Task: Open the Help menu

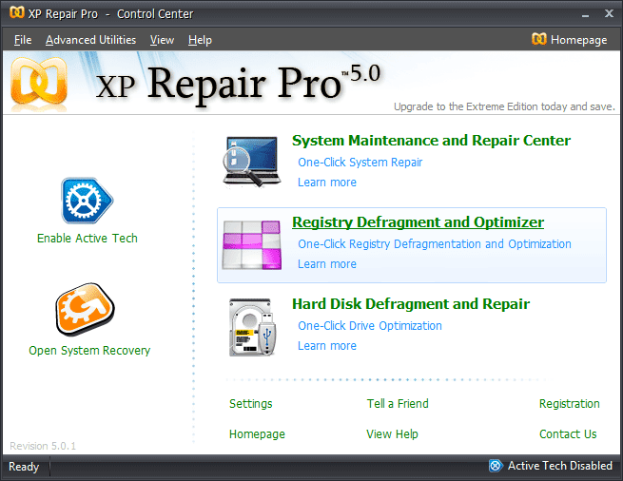Action: point(200,40)
